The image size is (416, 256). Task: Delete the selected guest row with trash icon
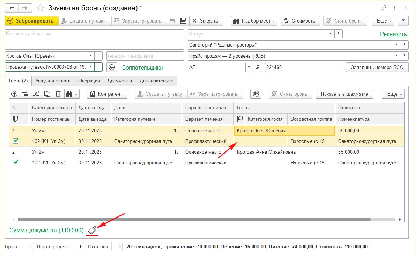point(58,94)
